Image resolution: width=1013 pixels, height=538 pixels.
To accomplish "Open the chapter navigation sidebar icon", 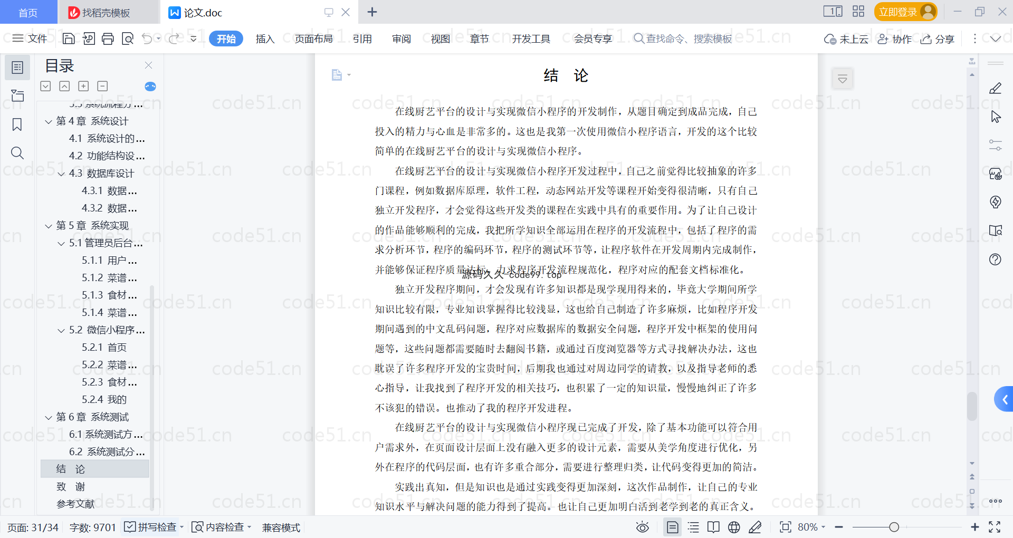I will click(x=17, y=95).
